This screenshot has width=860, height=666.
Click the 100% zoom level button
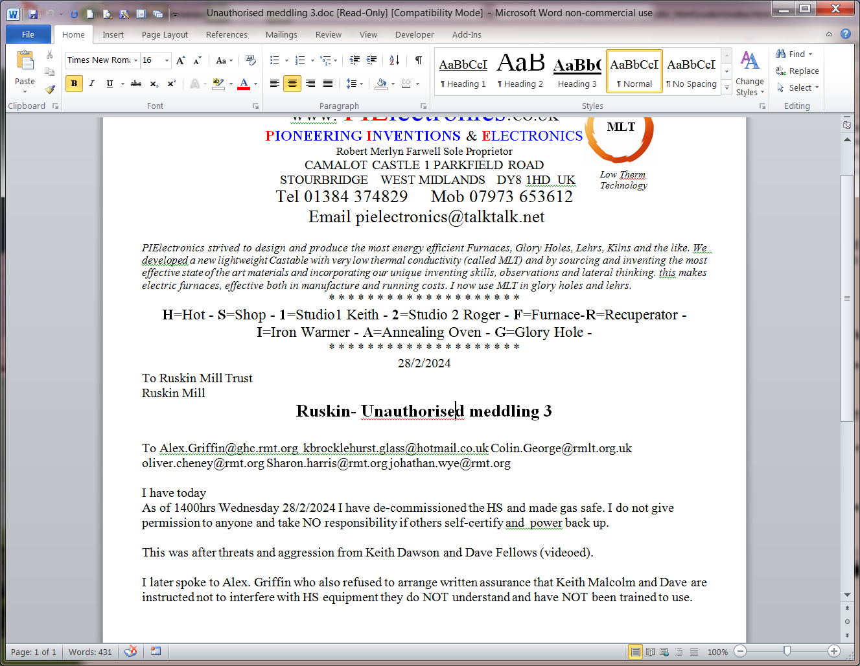tap(717, 652)
